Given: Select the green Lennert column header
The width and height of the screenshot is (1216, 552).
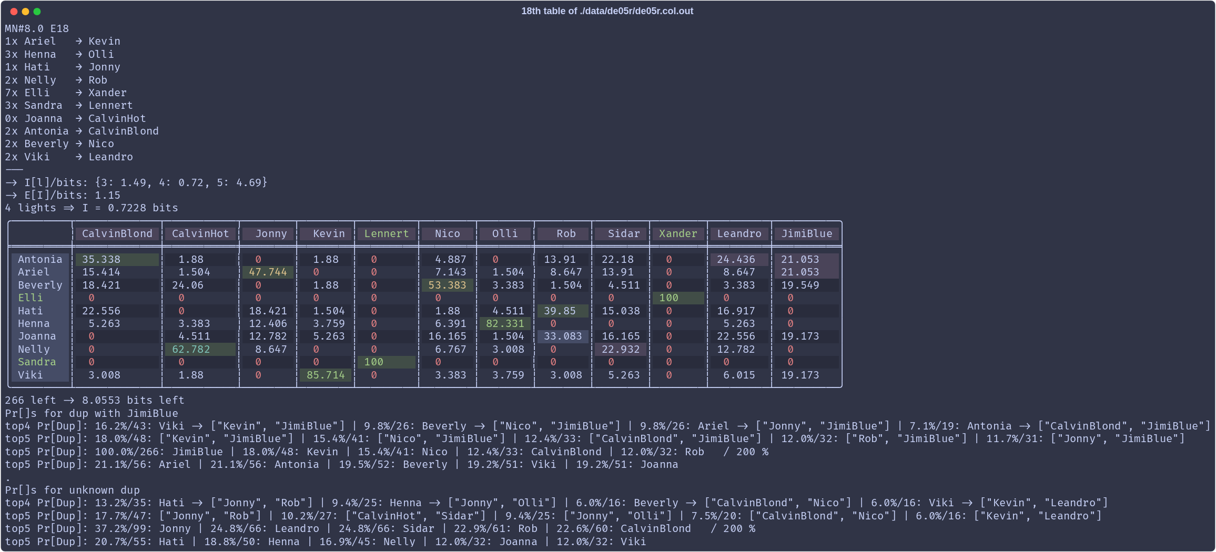Looking at the screenshot, I should [x=386, y=234].
